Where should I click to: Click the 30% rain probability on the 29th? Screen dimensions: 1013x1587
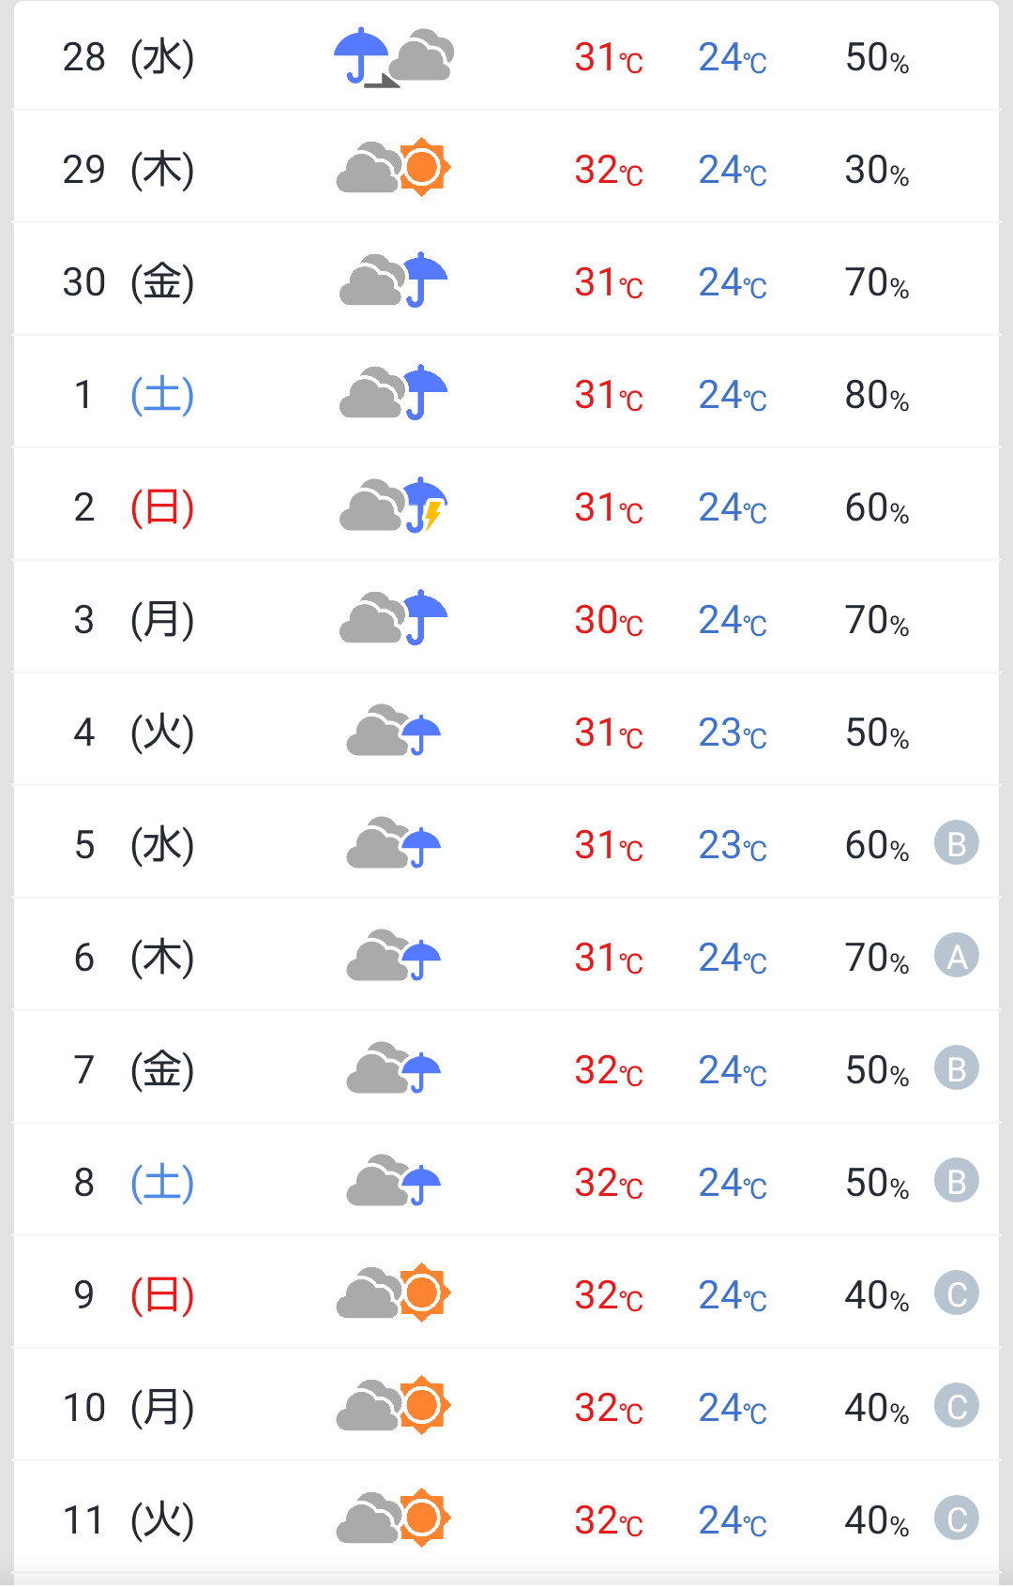[876, 170]
